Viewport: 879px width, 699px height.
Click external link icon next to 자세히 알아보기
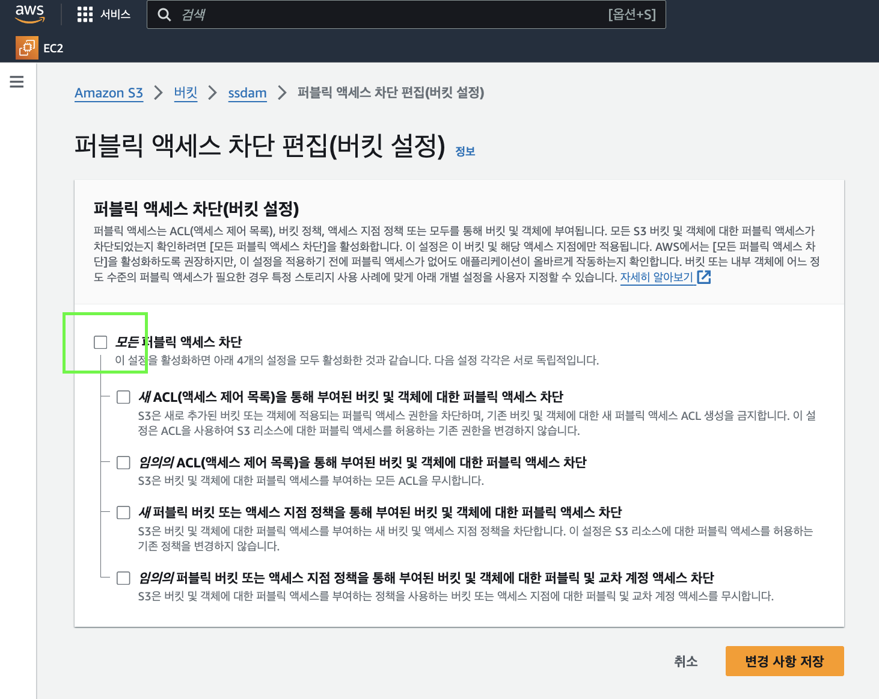(704, 277)
